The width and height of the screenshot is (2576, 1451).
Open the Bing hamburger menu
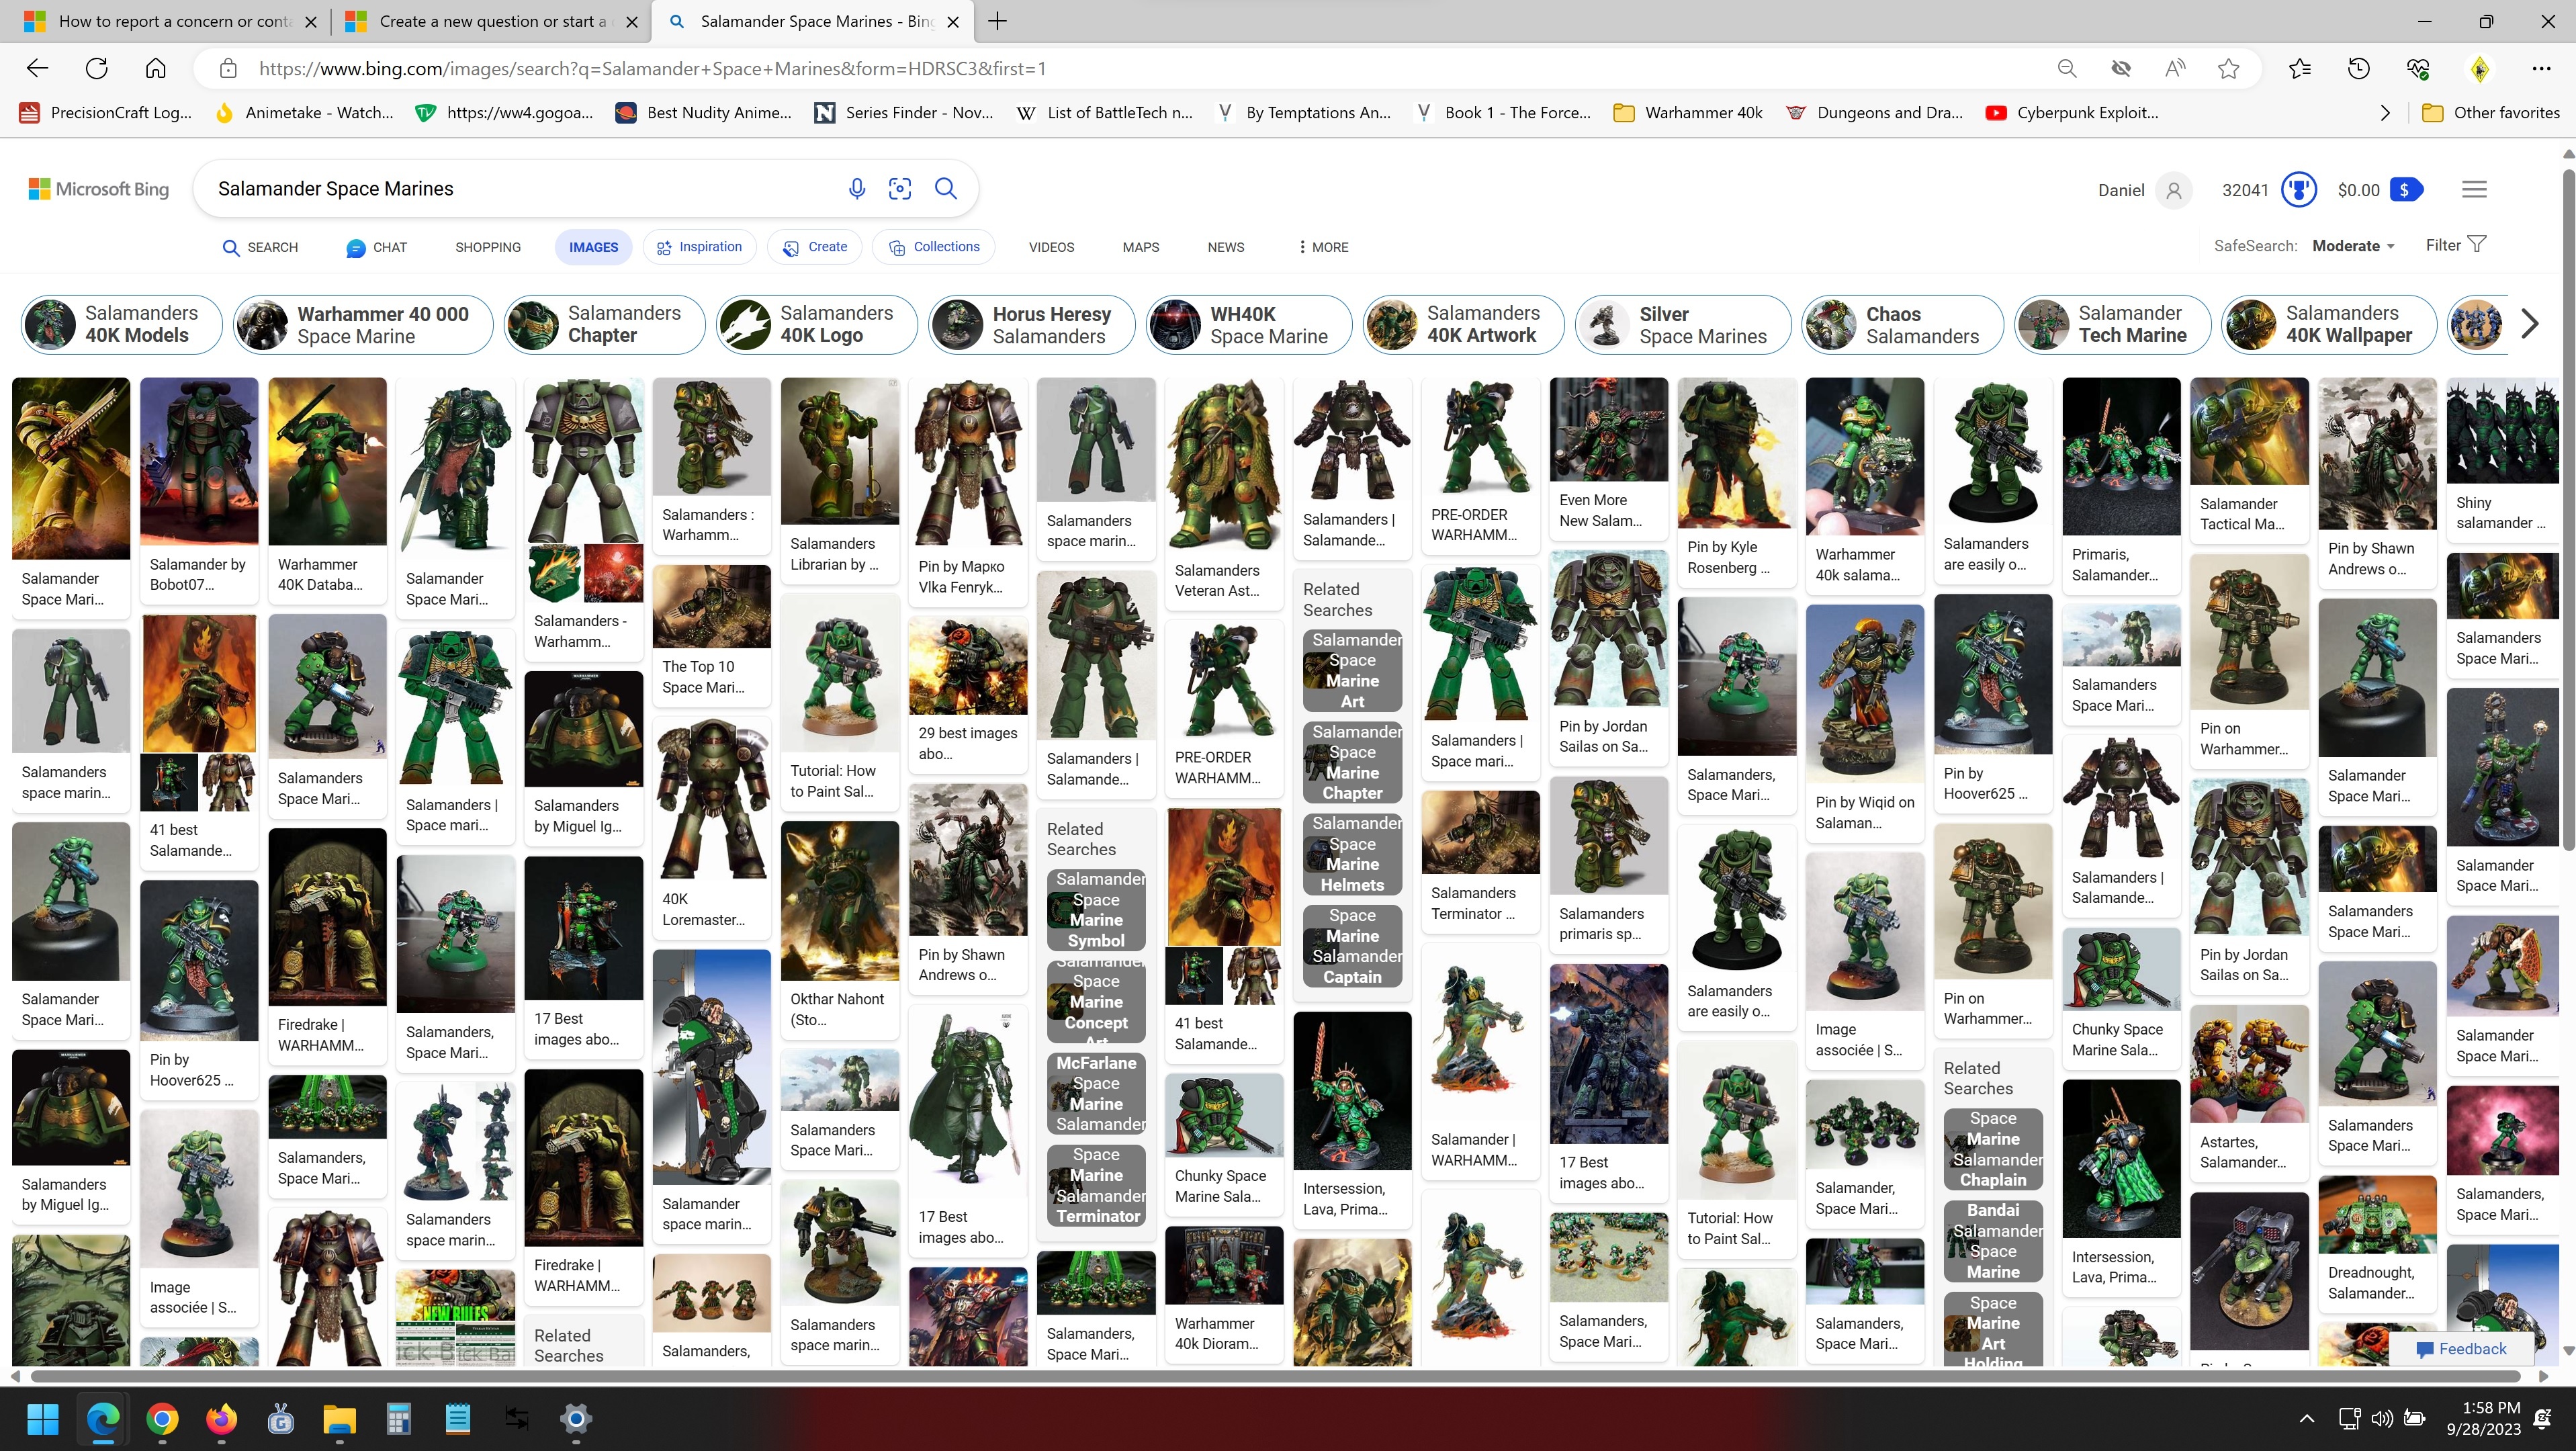click(2474, 190)
